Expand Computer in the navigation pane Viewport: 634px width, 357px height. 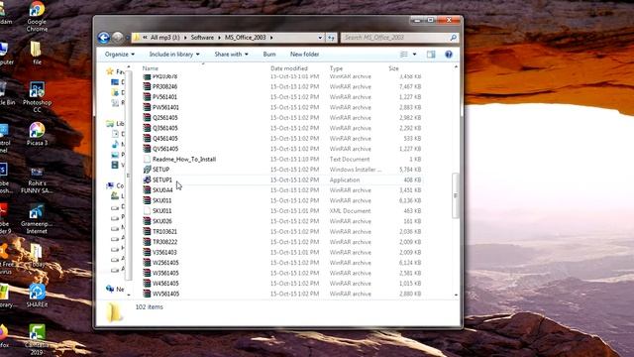pos(115,185)
